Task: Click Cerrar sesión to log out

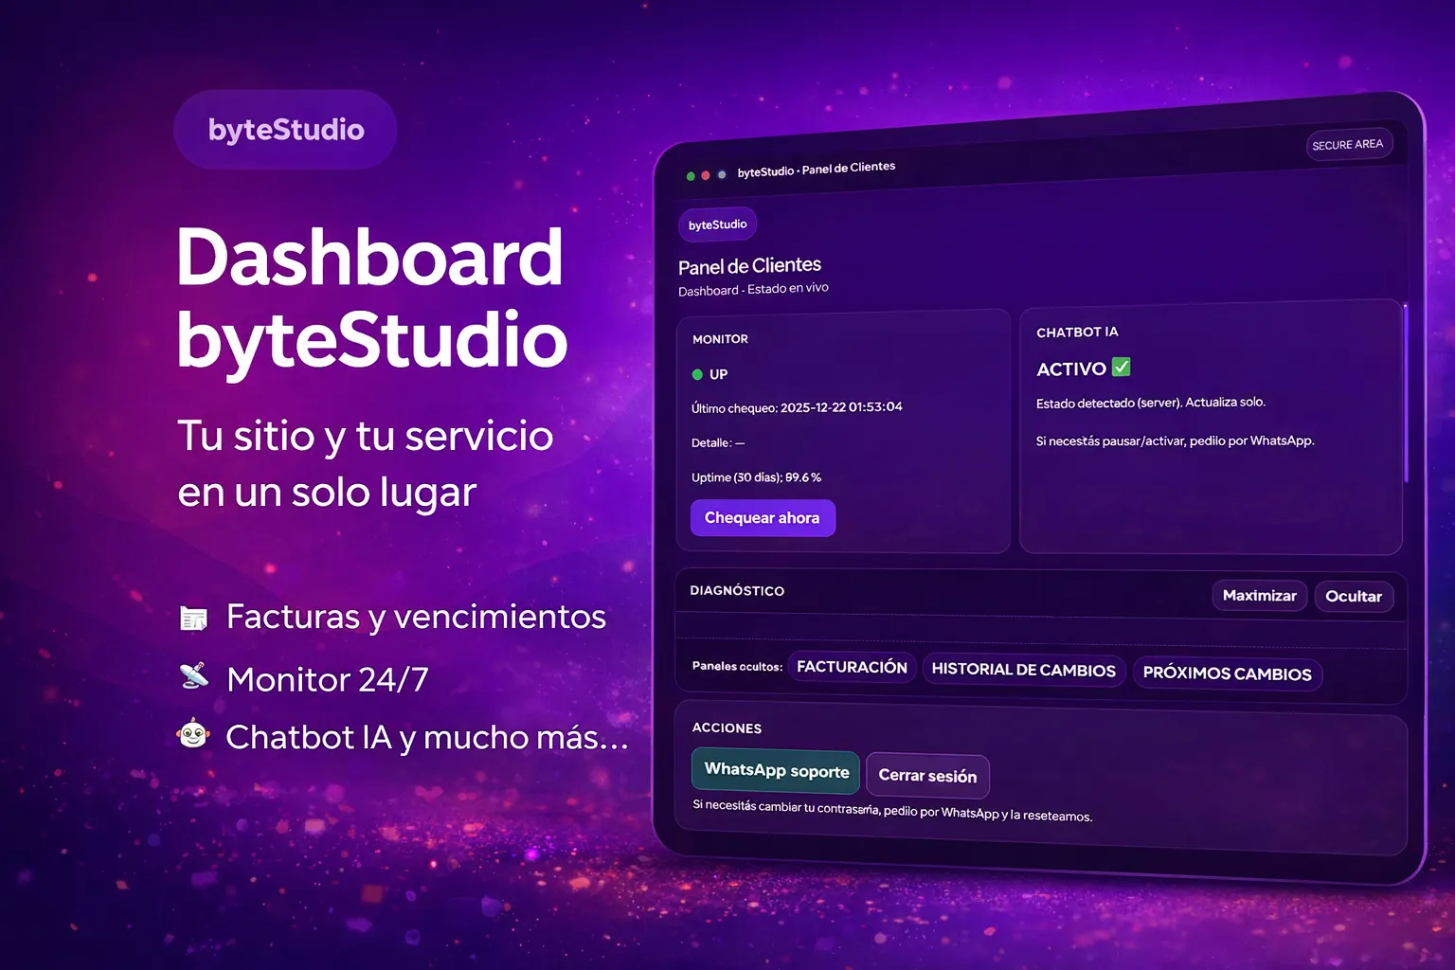Action: click(x=927, y=776)
